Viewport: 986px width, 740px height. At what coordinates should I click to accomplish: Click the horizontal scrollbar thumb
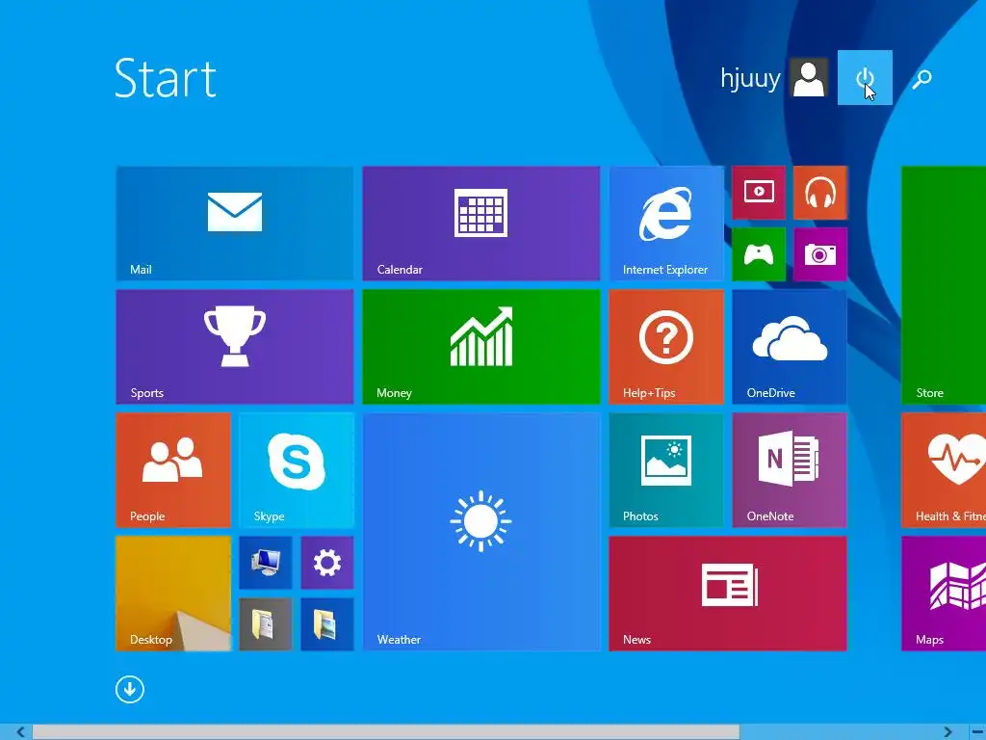tap(386, 732)
